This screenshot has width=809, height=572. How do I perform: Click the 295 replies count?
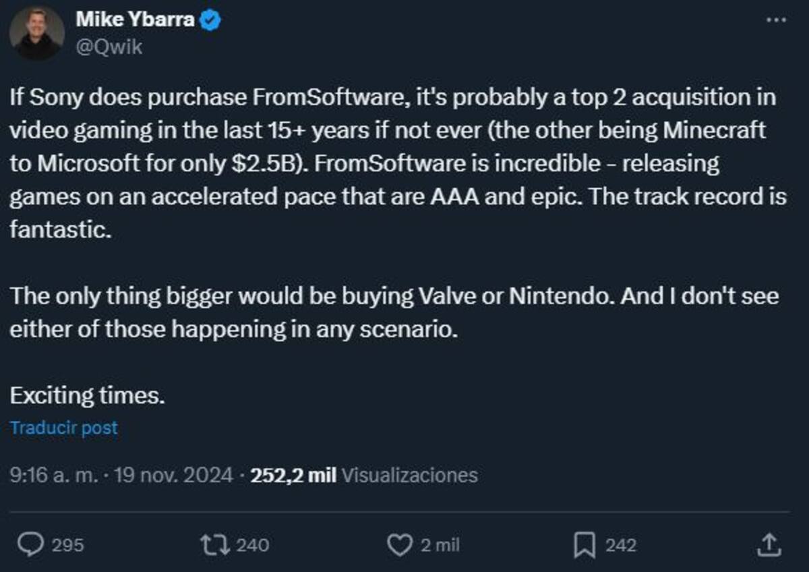coord(67,545)
